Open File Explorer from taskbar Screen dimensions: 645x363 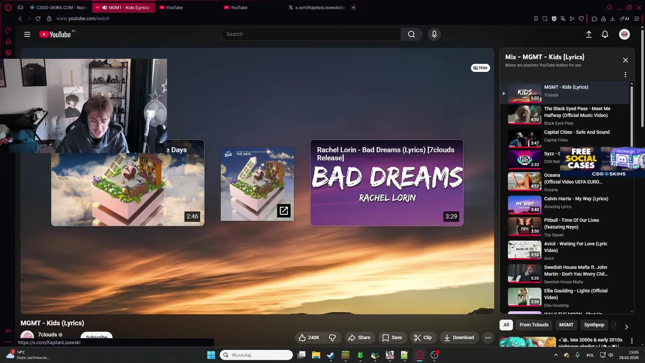coord(316,355)
